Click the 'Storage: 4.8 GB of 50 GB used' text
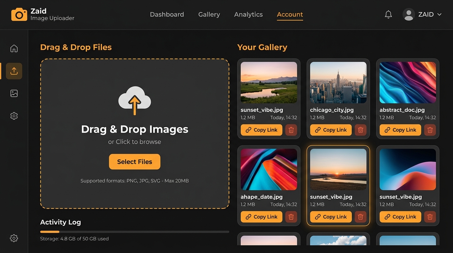Image resolution: width=453 pixels, height=253 pixels. click(74, 239)
